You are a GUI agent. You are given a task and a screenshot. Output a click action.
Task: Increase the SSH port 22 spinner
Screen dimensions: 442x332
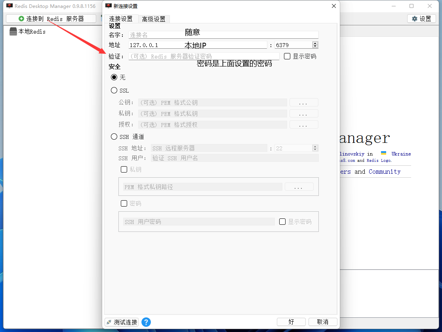[x=315, y=146]
